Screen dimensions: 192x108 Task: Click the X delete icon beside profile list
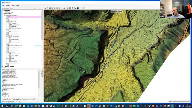[x=42, y=73]
